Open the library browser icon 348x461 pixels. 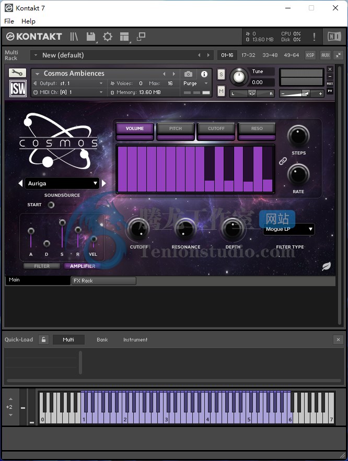tap(74, 37)
